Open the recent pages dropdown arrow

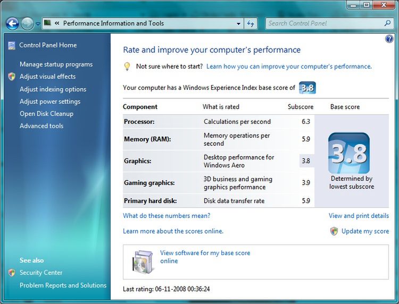pos(38,24)
